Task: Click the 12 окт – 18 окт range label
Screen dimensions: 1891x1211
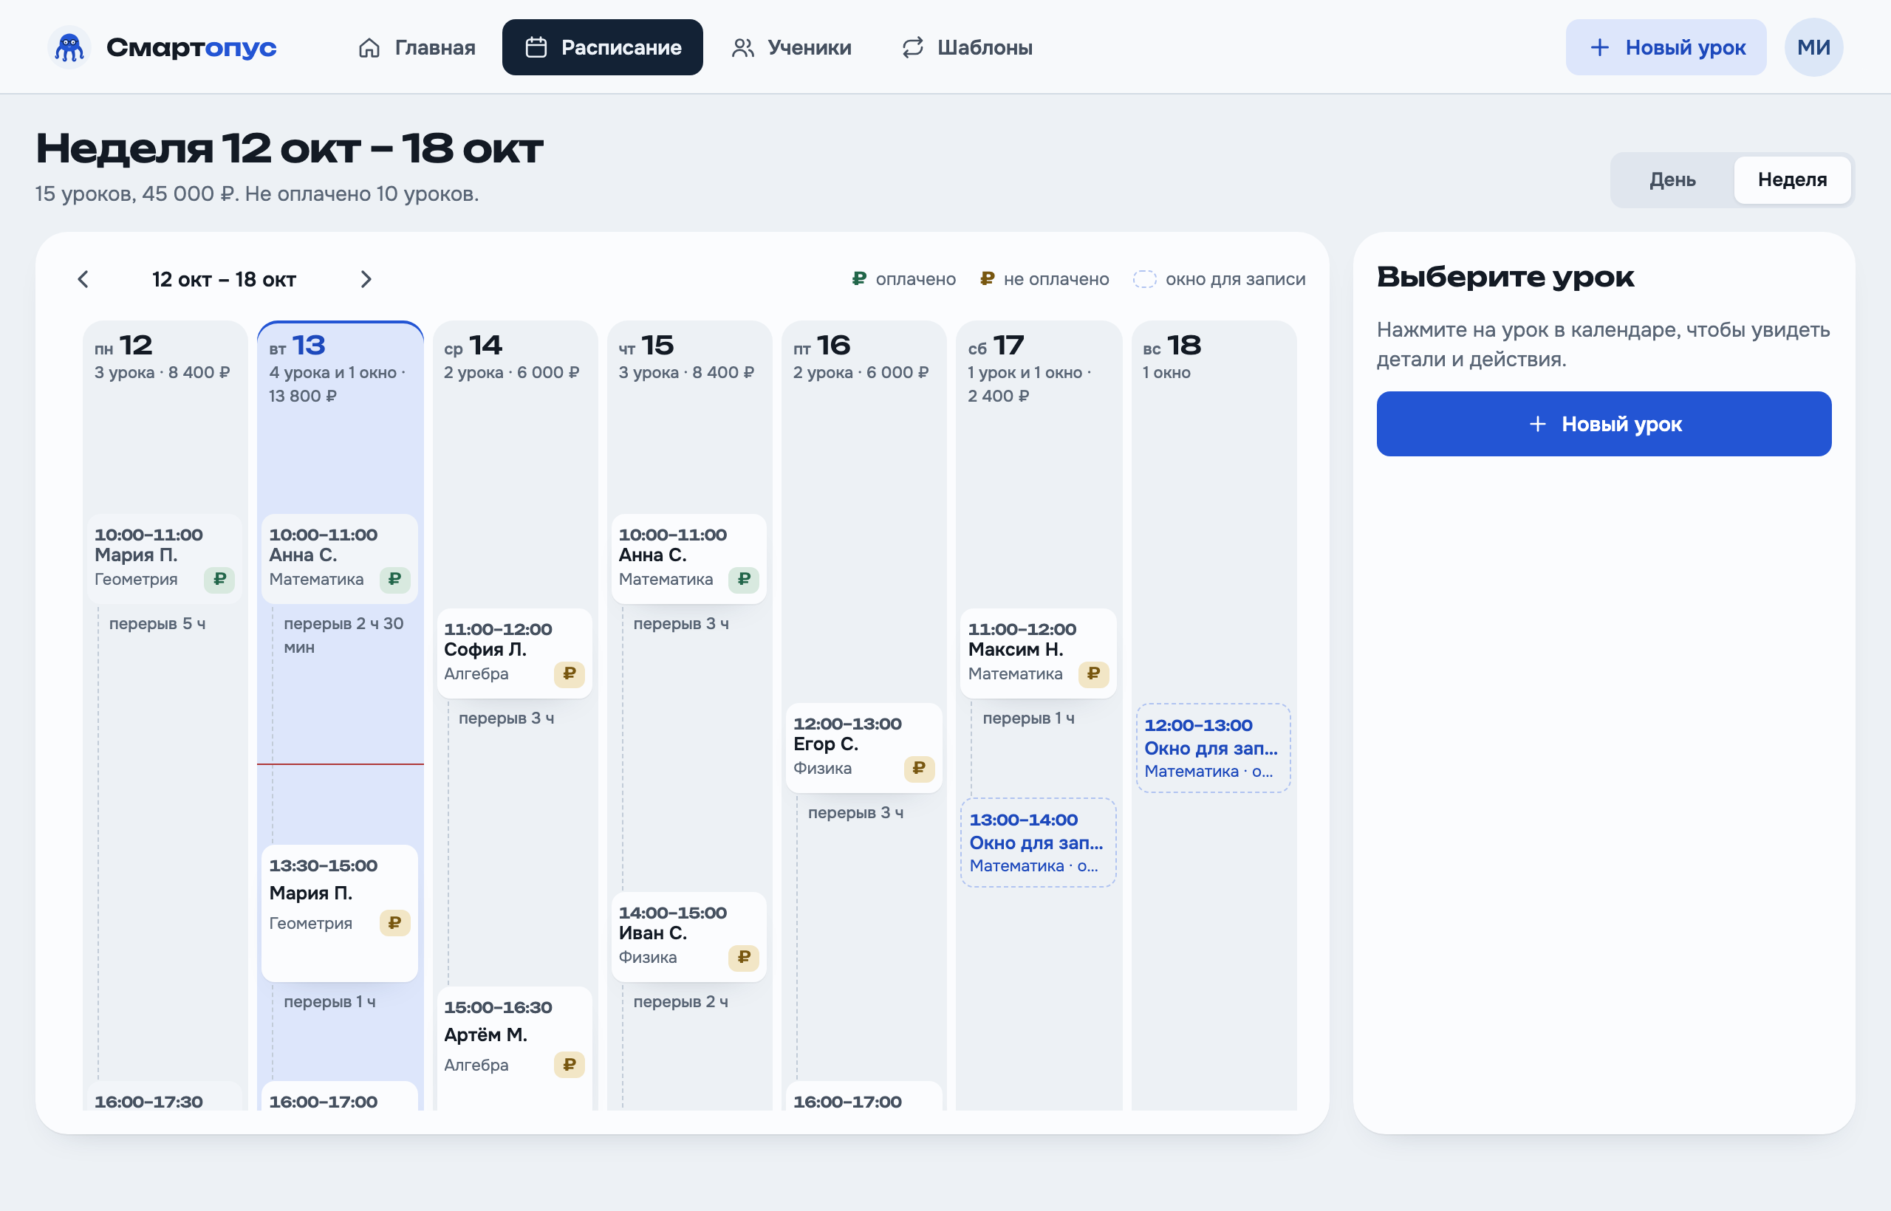Action: click(x=224, y=280)
